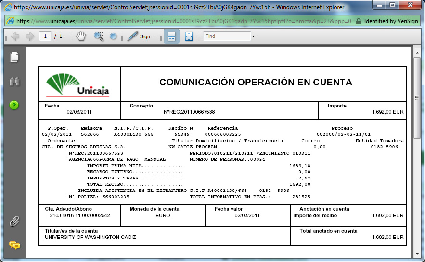Click the EURO currency value
The height and width of the screenshot is (262, 425).
tap(163, 215)
